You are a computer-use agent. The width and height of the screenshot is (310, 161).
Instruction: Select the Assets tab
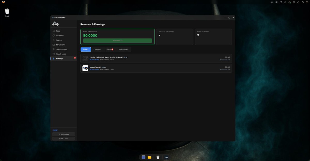[x=86, y=49]
